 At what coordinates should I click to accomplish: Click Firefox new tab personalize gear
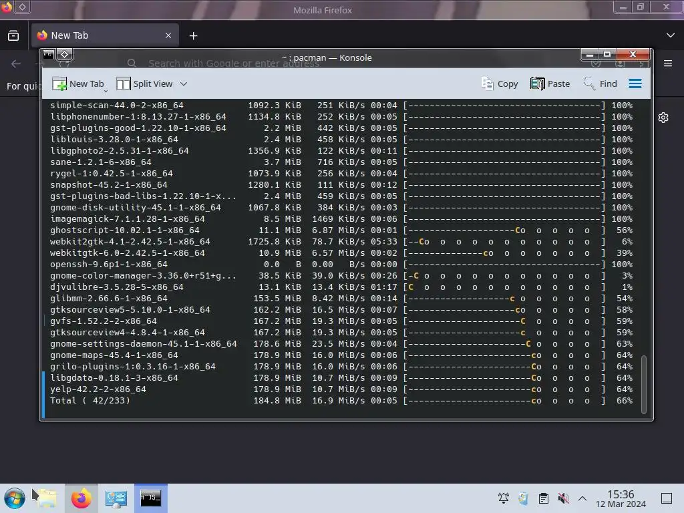click(x=663, y=118)
